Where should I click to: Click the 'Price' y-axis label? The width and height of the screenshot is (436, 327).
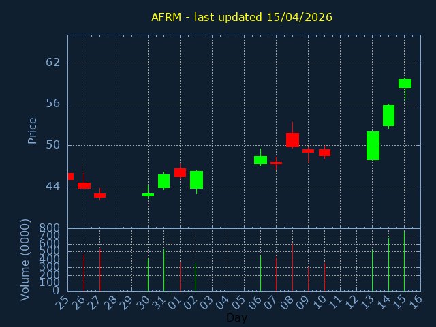pyautogui.click(x=32, y=130)
